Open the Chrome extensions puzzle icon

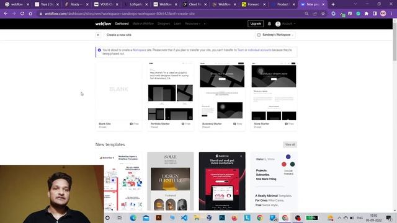coord(367,14)
